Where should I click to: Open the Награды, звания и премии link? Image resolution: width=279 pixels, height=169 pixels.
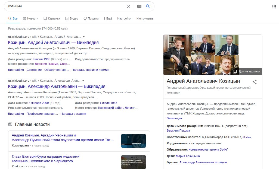[x=90, y=70]
